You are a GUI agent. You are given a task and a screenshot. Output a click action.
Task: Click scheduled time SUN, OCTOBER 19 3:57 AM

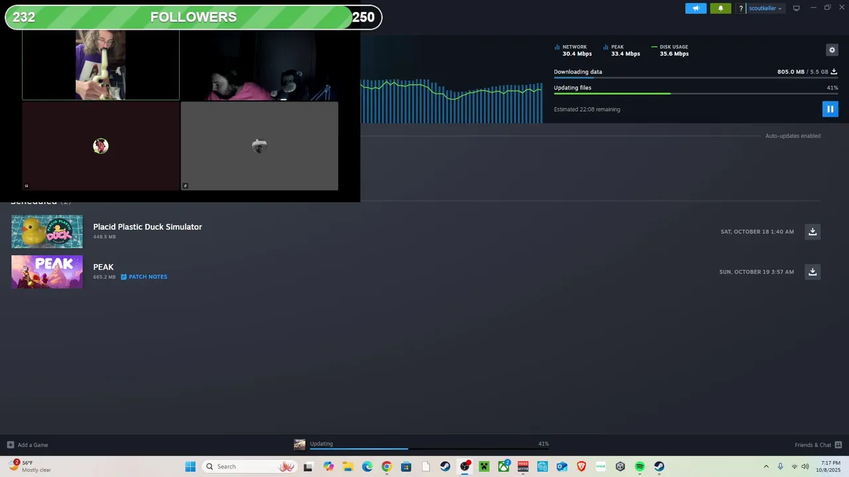pyautogui.click(x=756, y=272)
